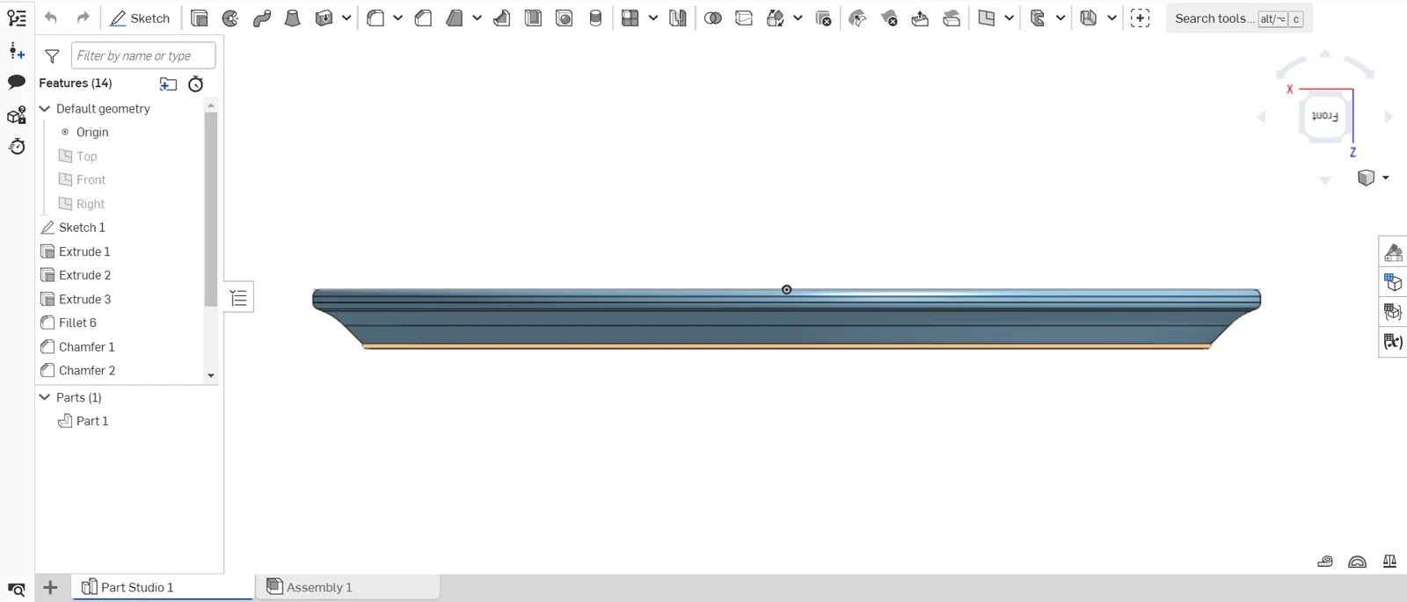Select the Extrude tool in the toolbar
Image resolution: width=1407 pixels, height=602 pixels.
pos(200,18)
